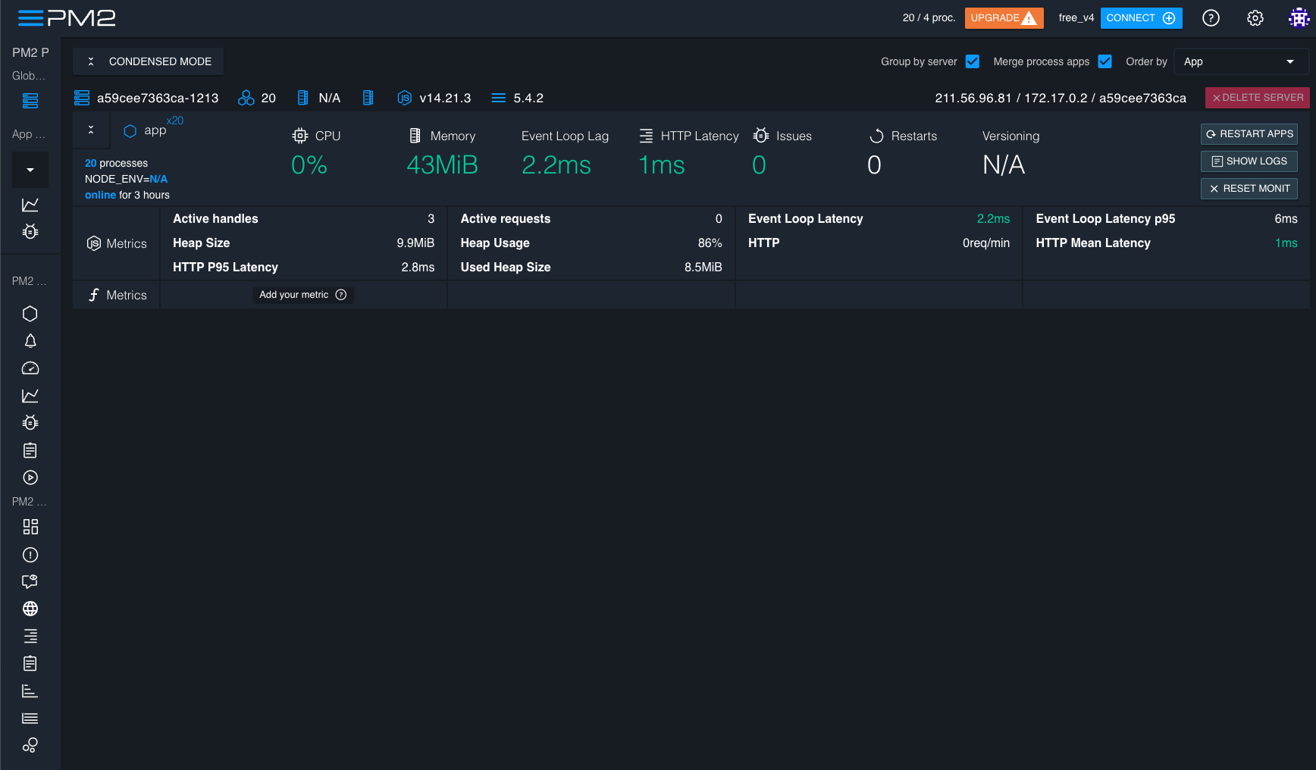Open the chart icon below the speedometer icon
Viewport: 1316px width, 770px height.
(30, 396)
